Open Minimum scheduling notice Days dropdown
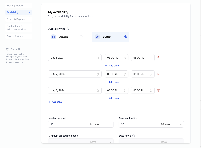The image size is (201, 148). [x=101, y=142]
